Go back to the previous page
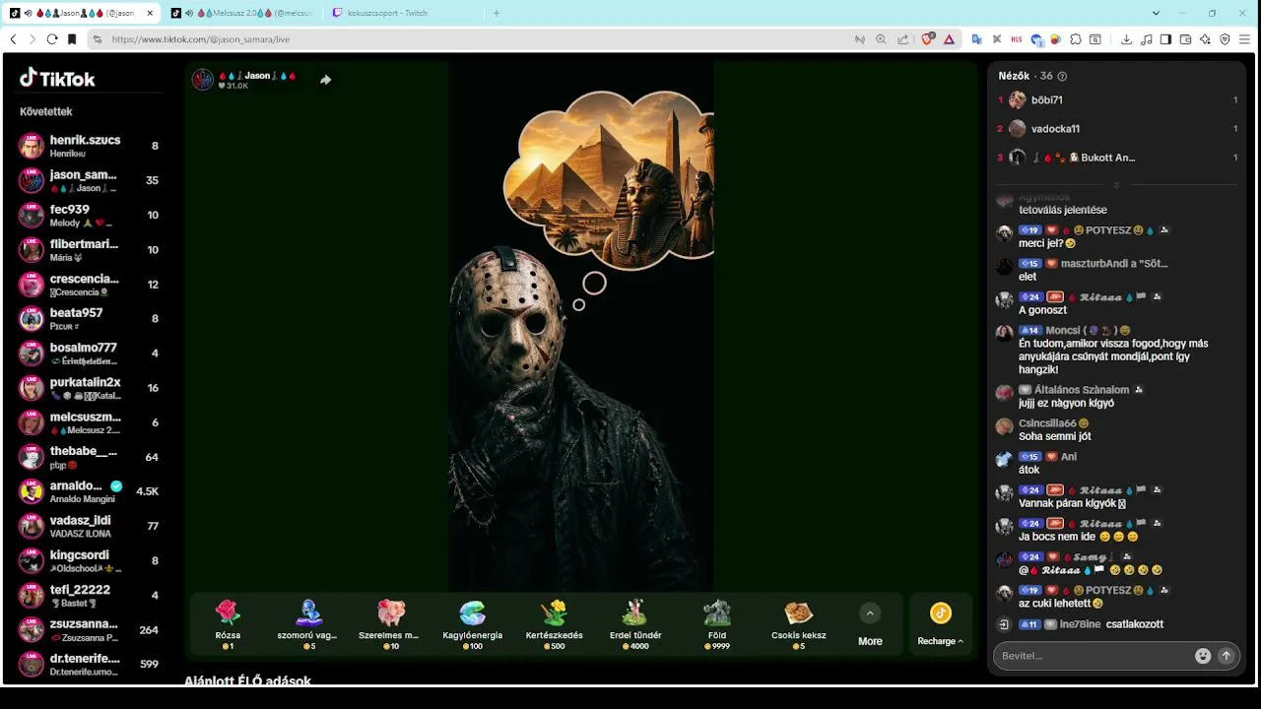Viewport: 1261px width, 709px height. tap(13, 39)
